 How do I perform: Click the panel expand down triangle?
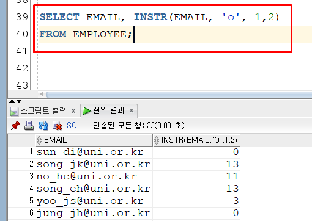tap(19, 101)
